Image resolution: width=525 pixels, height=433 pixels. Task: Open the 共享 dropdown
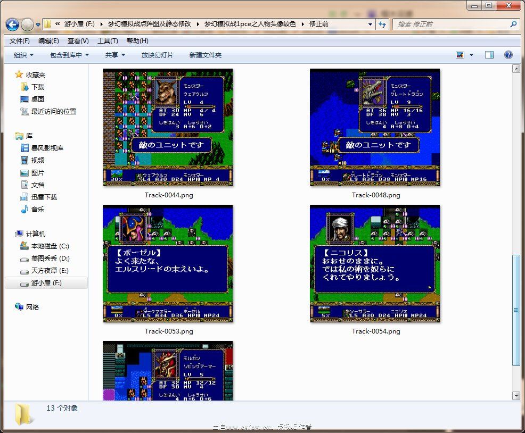pos(115,55)
